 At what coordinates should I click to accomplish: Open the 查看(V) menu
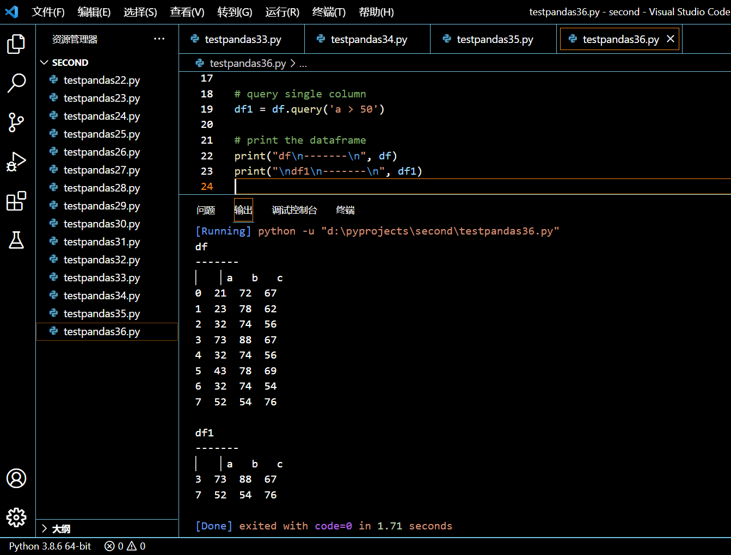(x=187, y=12)
